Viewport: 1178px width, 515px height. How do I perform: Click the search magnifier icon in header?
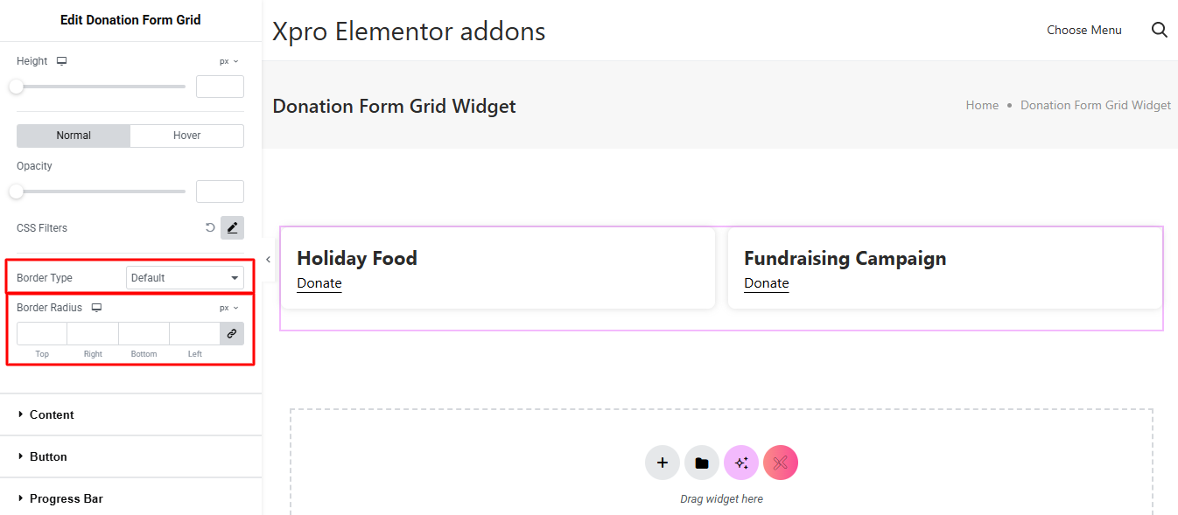(1160, 30)
